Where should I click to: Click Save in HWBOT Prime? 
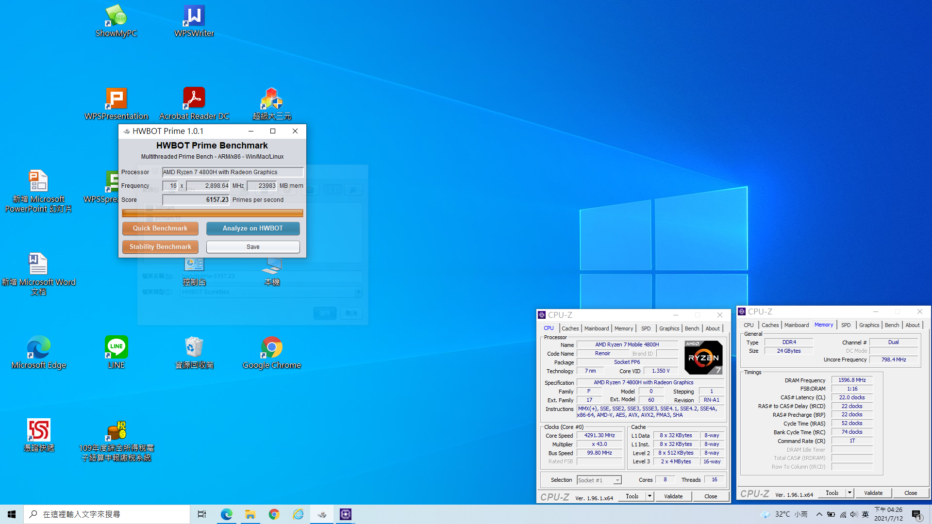[x=253, y=247]
